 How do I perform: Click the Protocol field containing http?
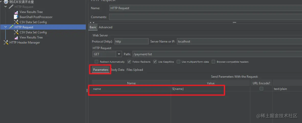(131, 41)
